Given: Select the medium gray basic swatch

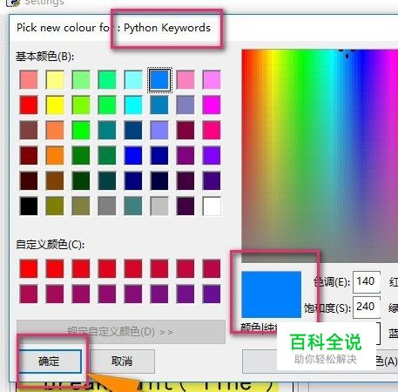Looking at the screenshot, I should point(107,206).
